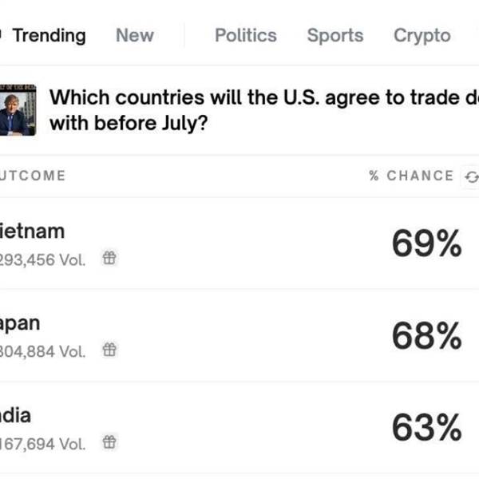Select the Vietnam outcome row
Viewport: 479px width, 479px height.
coord(239,243)
